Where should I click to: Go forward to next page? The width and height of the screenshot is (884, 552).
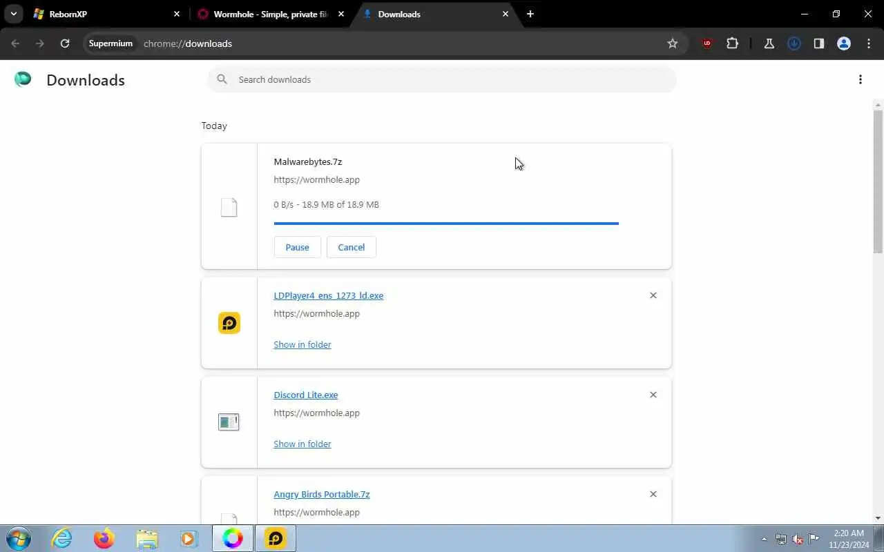click(x=40, y=43)
